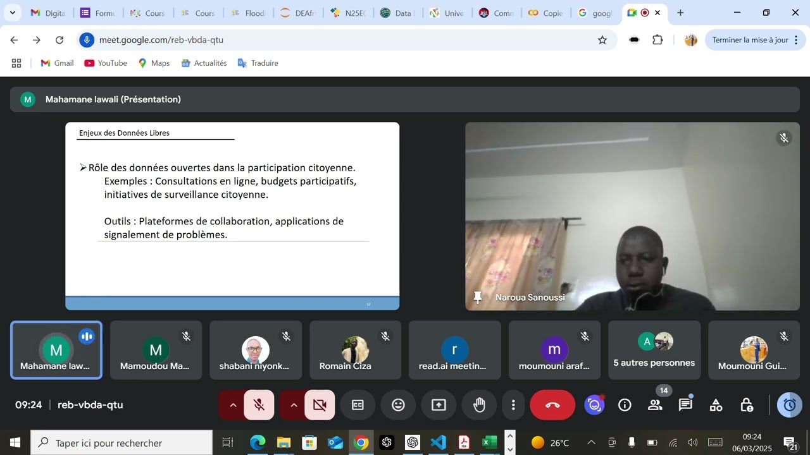Go back in browser history

click(14, 40)
